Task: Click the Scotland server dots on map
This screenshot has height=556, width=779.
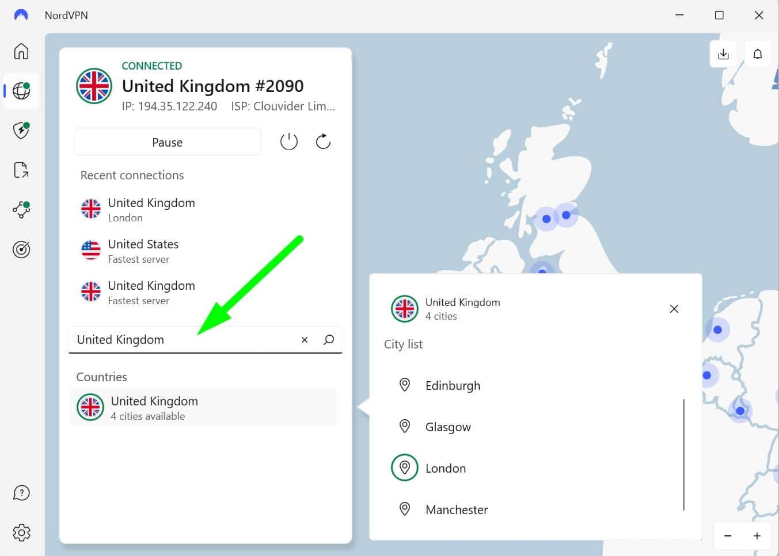Action: pos(556,217)
